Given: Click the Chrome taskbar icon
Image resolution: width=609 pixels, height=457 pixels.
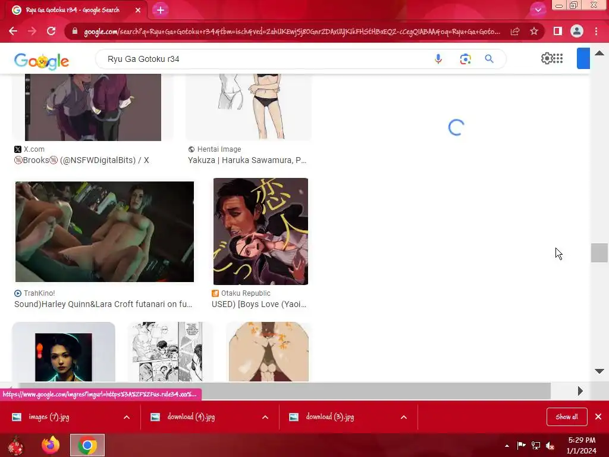Looking at the screenshot, I should pos(87,445).
